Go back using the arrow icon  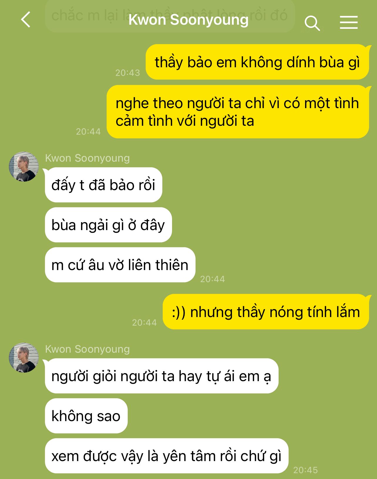pyautogui.click(x=26, y=20)
